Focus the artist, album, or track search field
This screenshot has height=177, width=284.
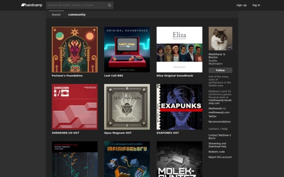click(80, 5)
